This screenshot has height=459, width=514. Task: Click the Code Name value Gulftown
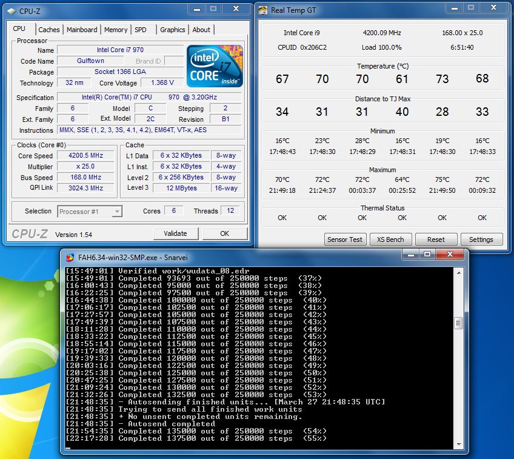point(90,61)
